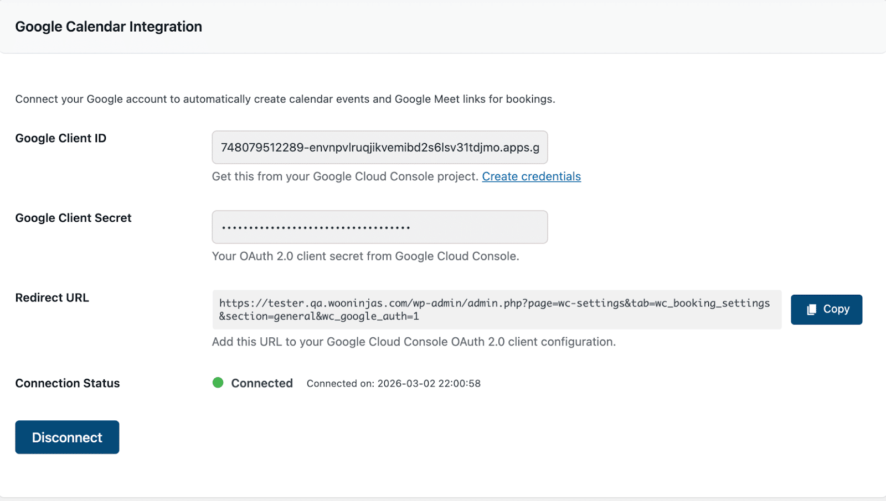Click the Connection Status label
This screenshot has width=886, height=501.
click(x=68, y=383)
